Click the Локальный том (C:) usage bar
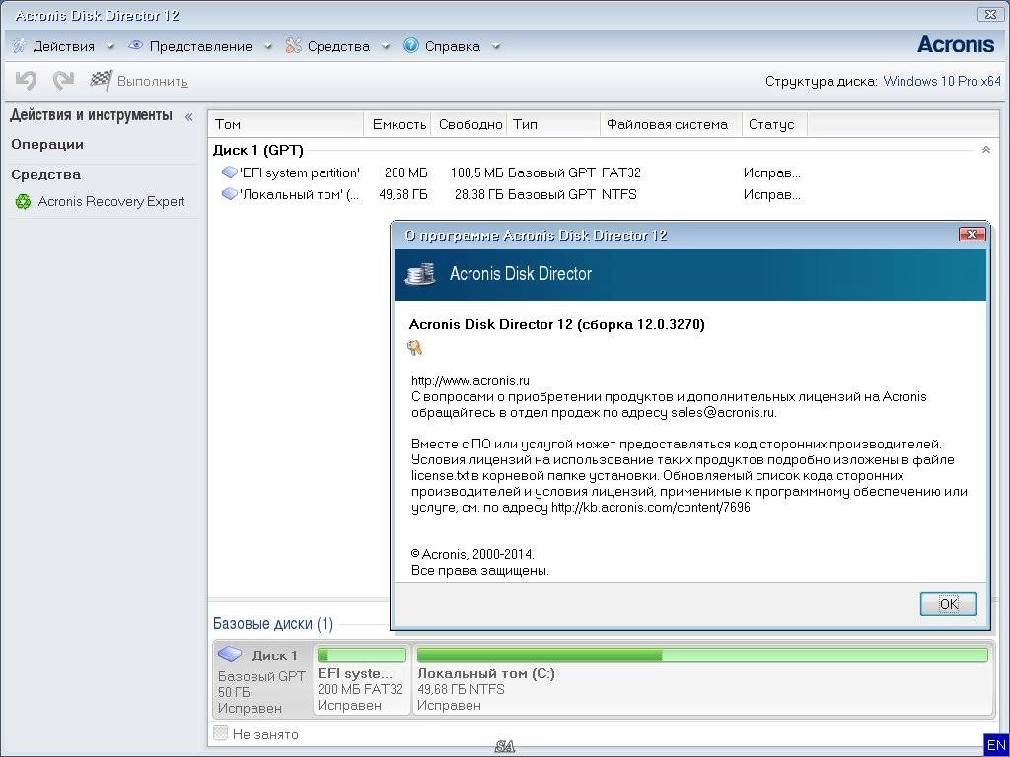The width and height of the screenshot is (1010, 757). pos(702,655)
